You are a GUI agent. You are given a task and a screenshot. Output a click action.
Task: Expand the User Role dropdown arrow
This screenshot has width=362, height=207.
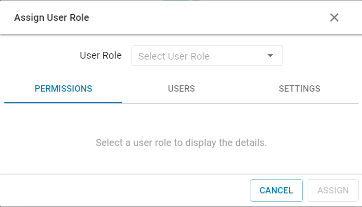[x=270, y=56]
